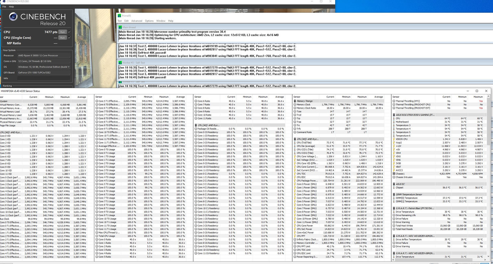Select the Total Host Writes row

click(x=440, y=225)
